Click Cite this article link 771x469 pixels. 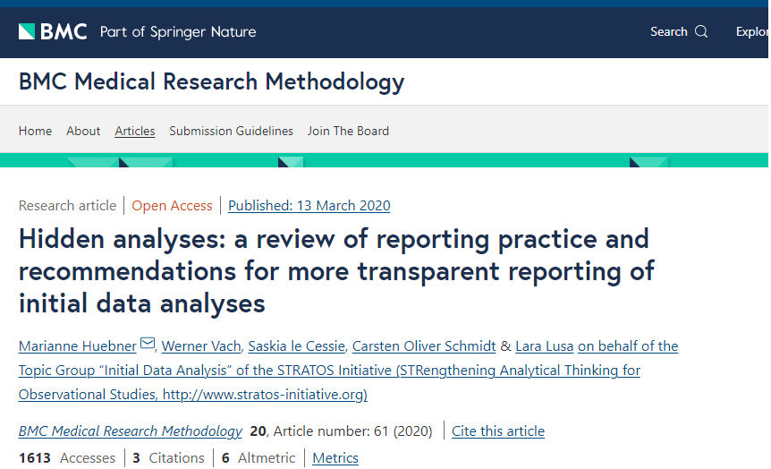coord(498,431)
